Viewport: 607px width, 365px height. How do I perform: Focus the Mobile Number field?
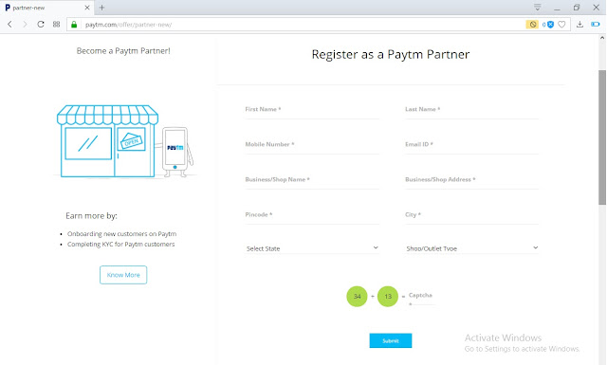[x=312, y=146]
